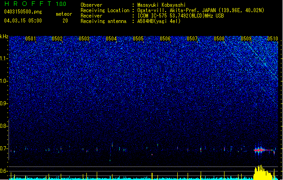Viewport: 283px width, 180px height.
Task: Click the strong pink meteor echo near 0509
Action: (x=262, y=150)
